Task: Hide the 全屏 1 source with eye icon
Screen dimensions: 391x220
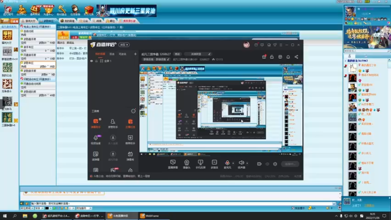Action: pos(91,61)
